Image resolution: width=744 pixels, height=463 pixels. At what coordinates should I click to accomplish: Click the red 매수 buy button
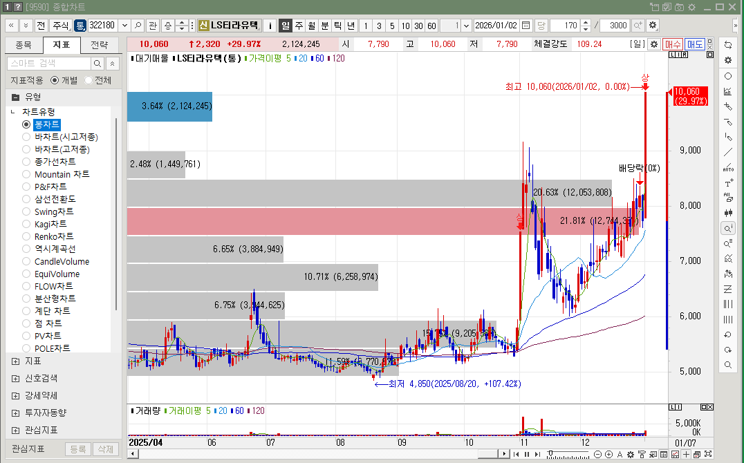click(x=672, y=44)
